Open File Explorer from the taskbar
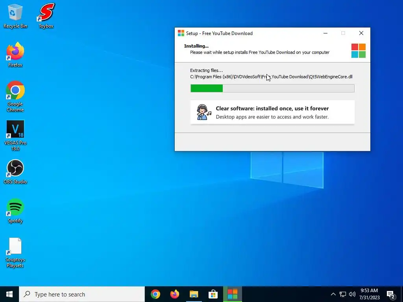Screen dimensions: 403x302 pos(194,294)
